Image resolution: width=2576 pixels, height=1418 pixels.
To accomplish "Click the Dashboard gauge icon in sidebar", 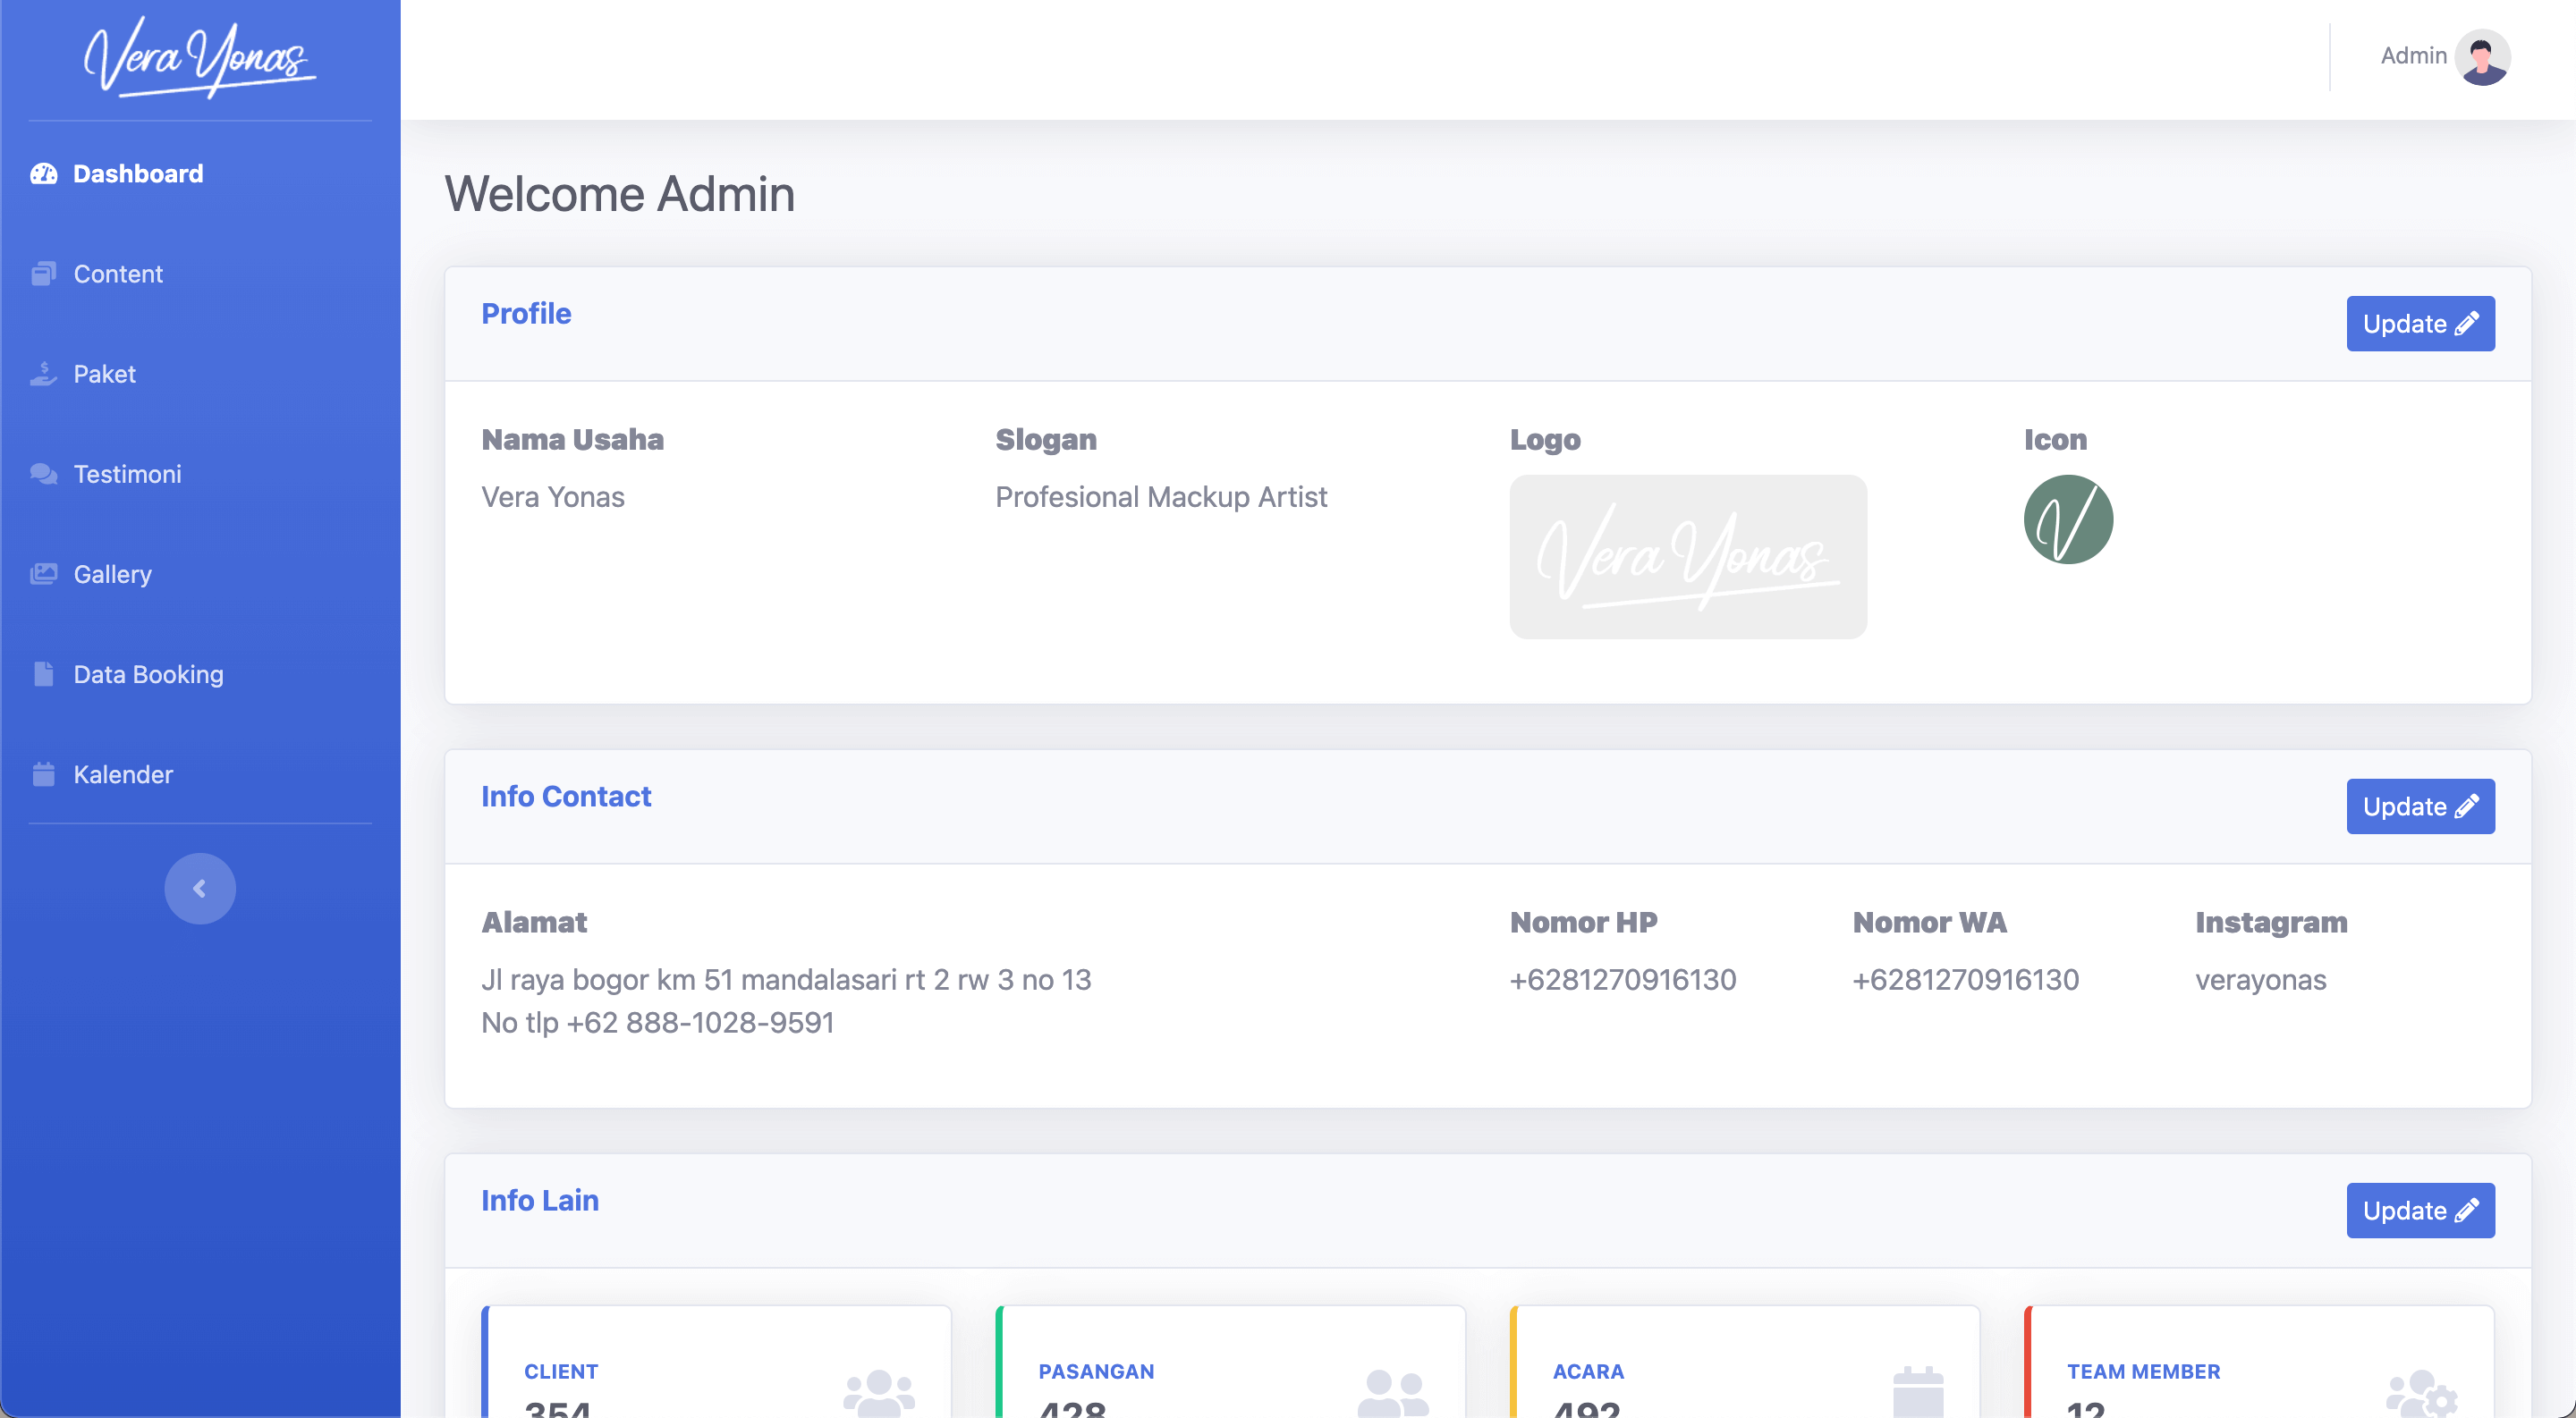I will click(43, 173).
